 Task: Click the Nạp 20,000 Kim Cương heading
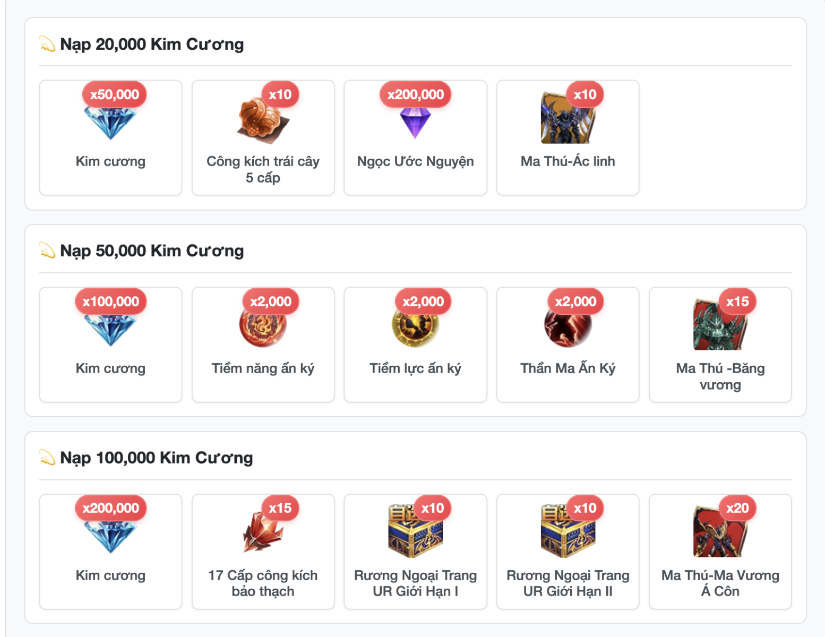[x=152, y=44]
